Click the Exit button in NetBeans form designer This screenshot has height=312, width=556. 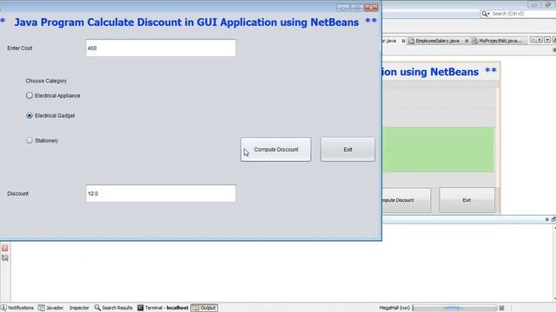pos(467,200)
